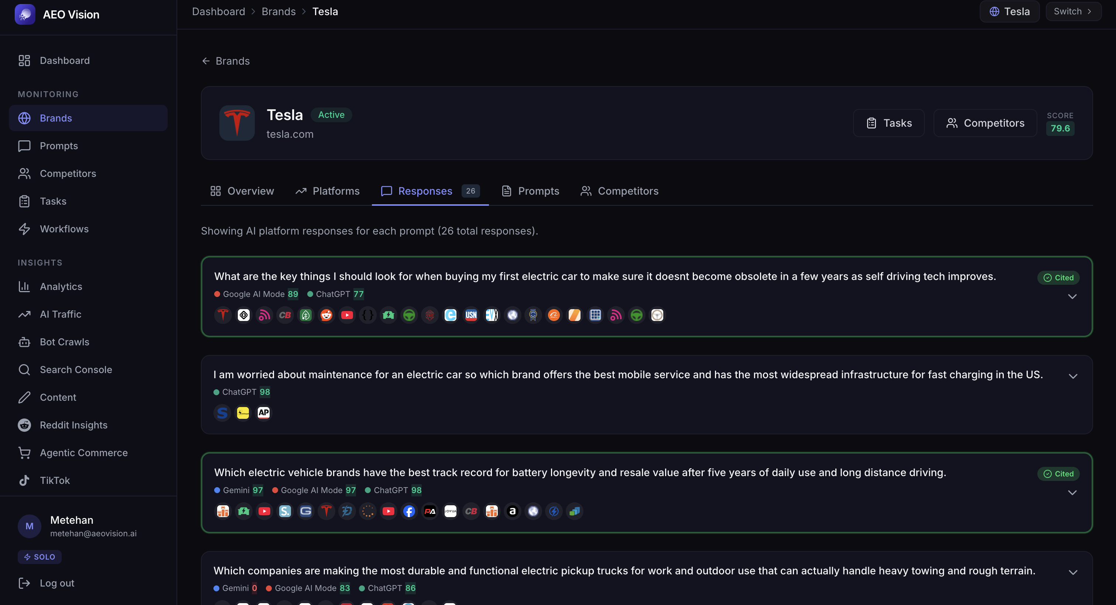Image resolution: width=1116 pixels, height=605 pixels.
Task: Click the YouTube citation icon in first response
Action: click(347, 315)
